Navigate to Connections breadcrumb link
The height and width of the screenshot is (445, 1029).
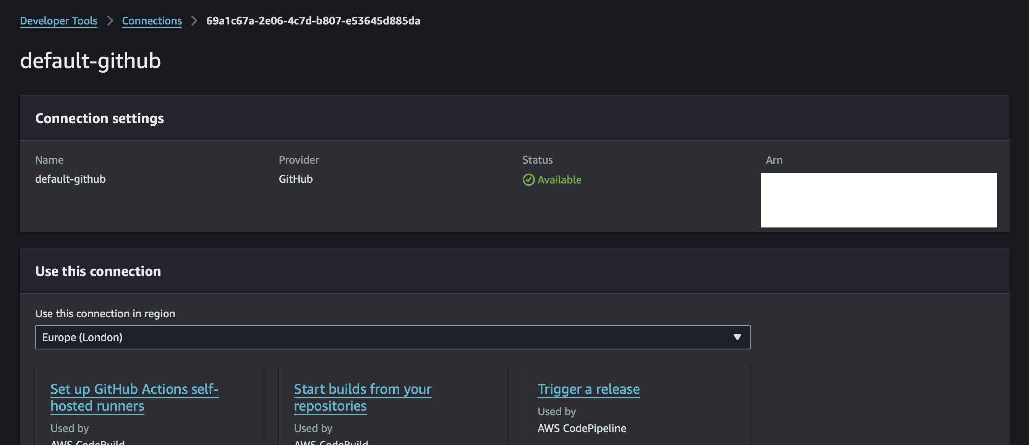click(x=152, y=21)
